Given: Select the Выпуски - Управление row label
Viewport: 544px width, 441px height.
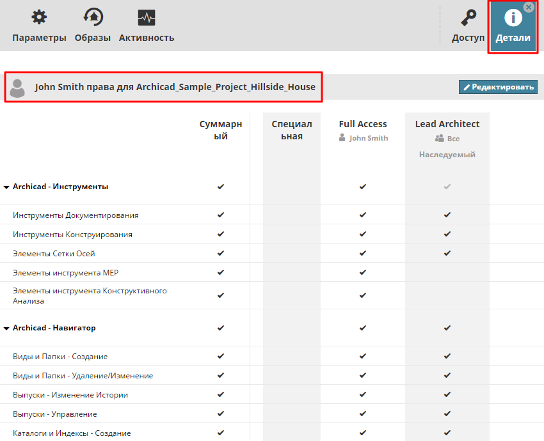Looking at the screenshot, I should [55, 414].
